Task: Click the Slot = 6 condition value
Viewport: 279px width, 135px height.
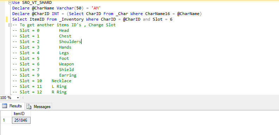Action: (171, 19)
